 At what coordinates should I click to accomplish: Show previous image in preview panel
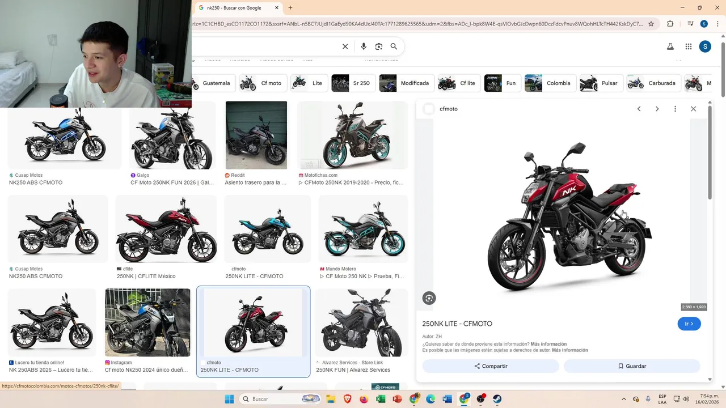[x=639, y=109]
